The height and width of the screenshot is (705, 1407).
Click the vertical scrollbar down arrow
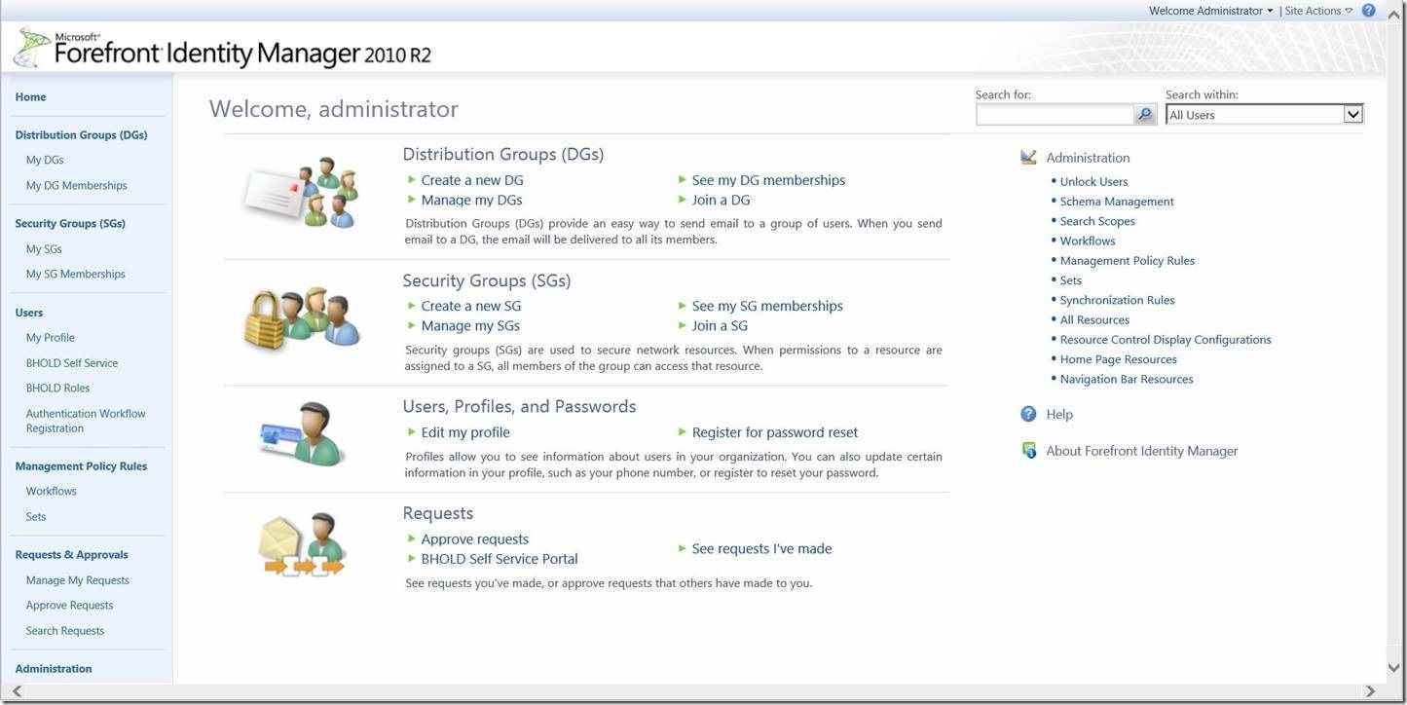click(x=1396, y=668)
